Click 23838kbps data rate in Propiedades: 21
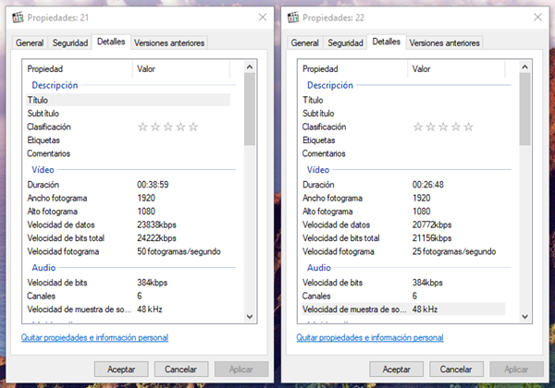Image resolution: width=555 pixels, height=388 pixels. pos(156,224)
